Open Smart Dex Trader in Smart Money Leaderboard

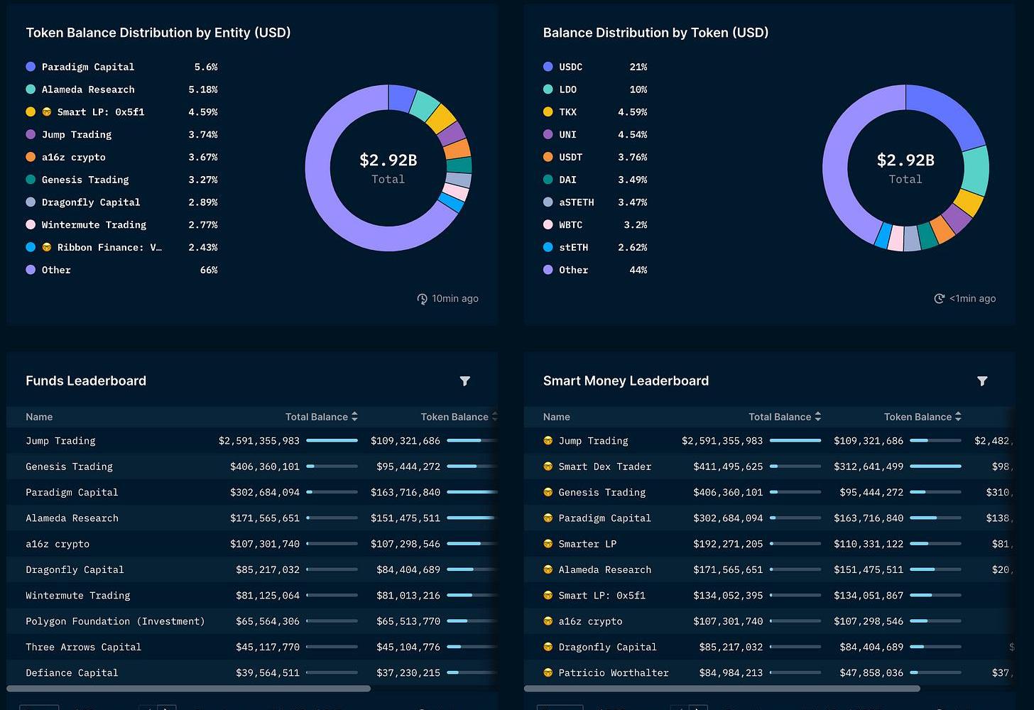tap(604, 466)
